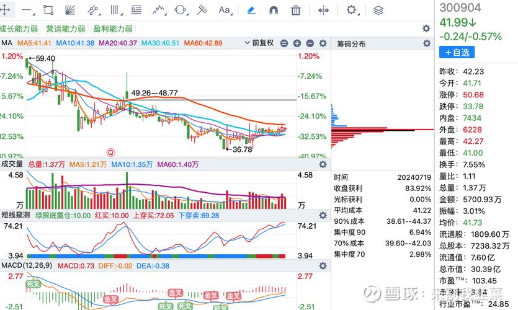Viewport: 518px width, 310px height.
Task: Click the 平均成本 value 41.22
Action: (422, 210)
